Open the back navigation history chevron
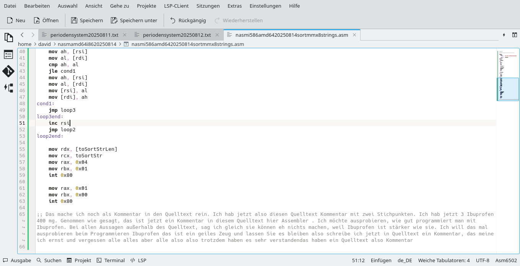 click(x=22, y=34)
